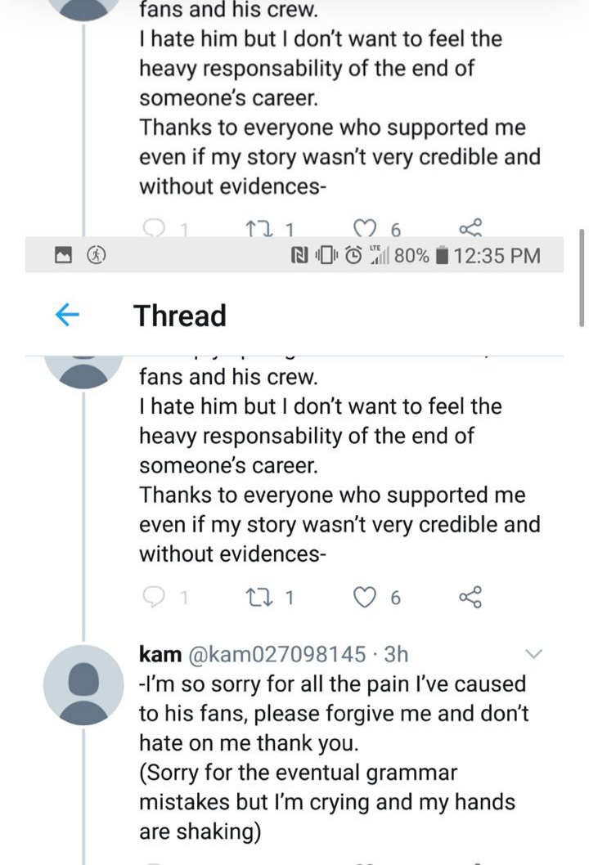Image resolution: width=589 pixels, height=865 pixels.
Task: Tap the alarm clock icon in status bar
Action: (353, 256)
